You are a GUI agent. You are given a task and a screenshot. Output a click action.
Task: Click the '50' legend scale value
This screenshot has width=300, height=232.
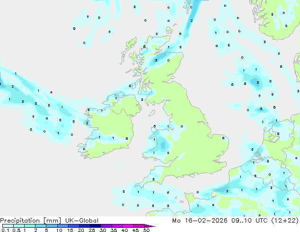146,230
